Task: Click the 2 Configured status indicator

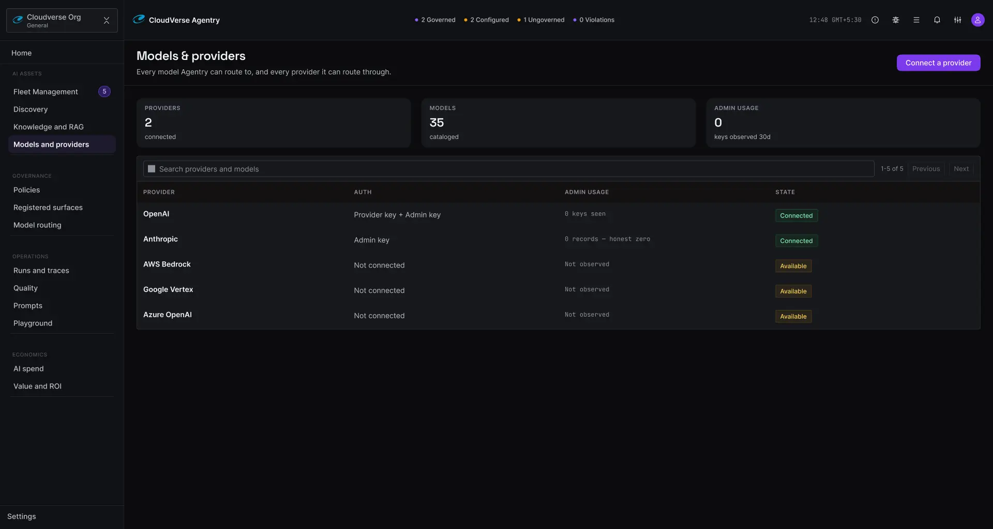Action: (486, 20)
